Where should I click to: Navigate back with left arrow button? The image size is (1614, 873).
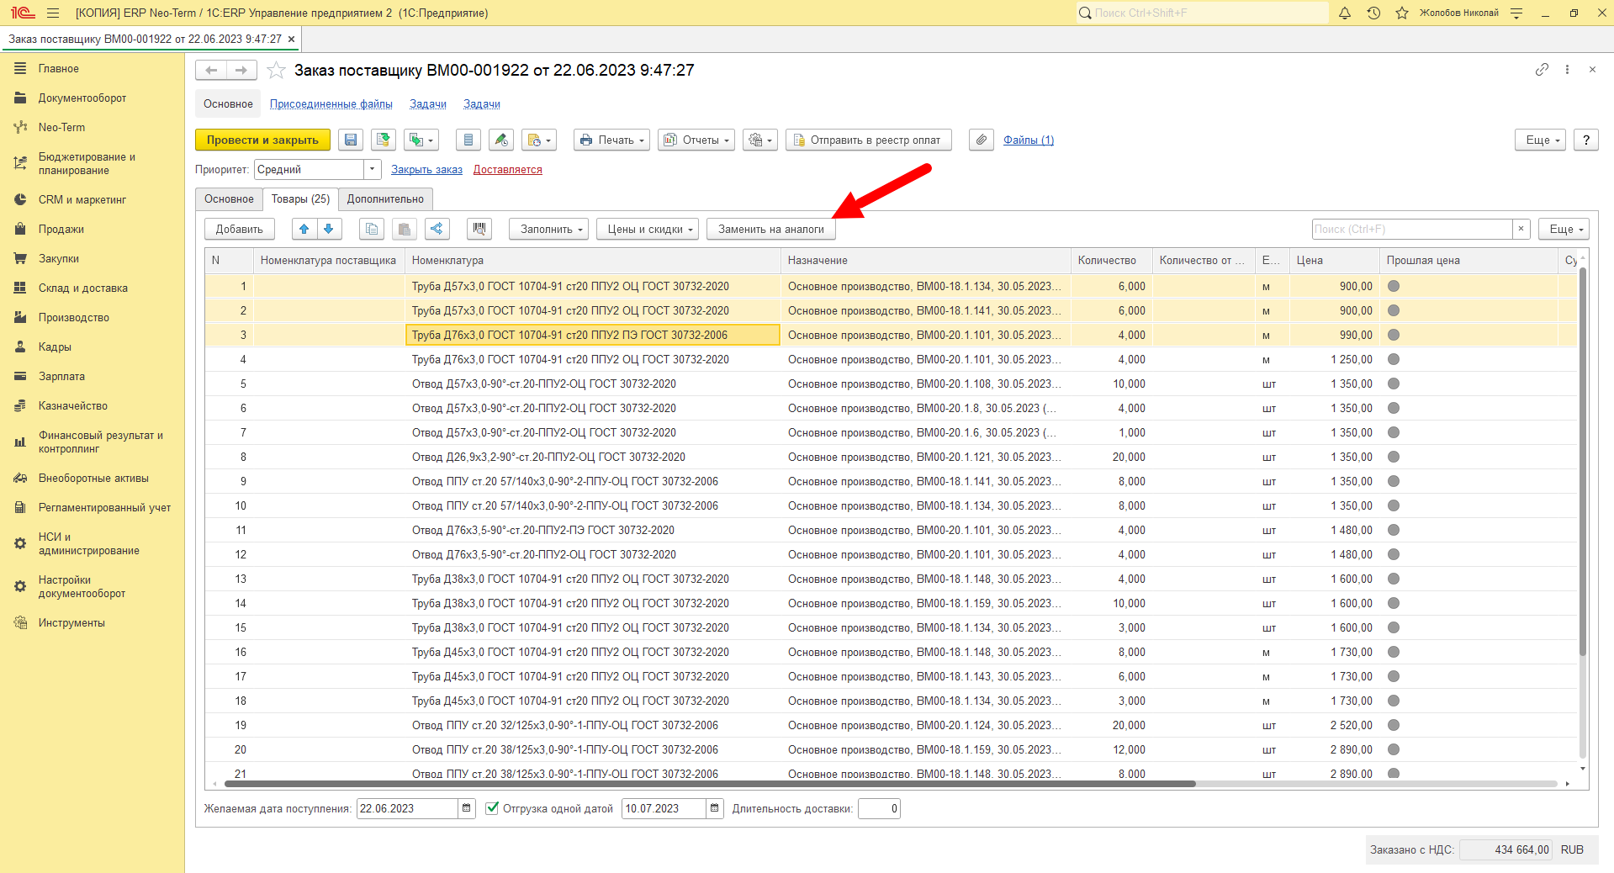pyautogui.click(x=212, y=71)
